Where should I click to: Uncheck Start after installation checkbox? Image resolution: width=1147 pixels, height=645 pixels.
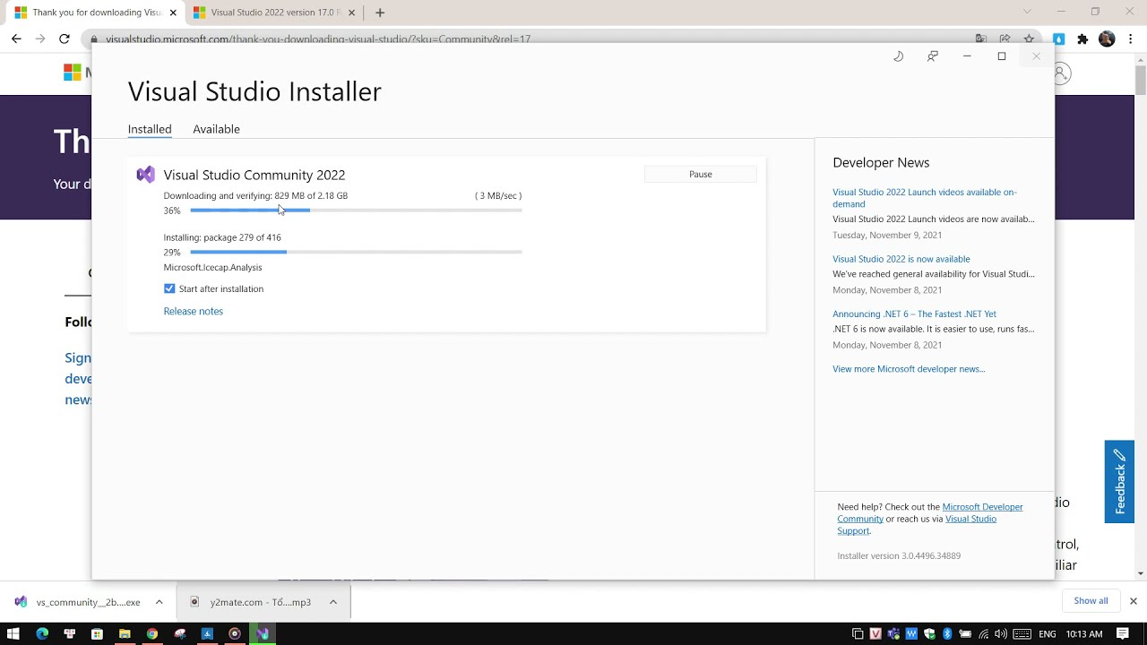click(x=169, y=288)
